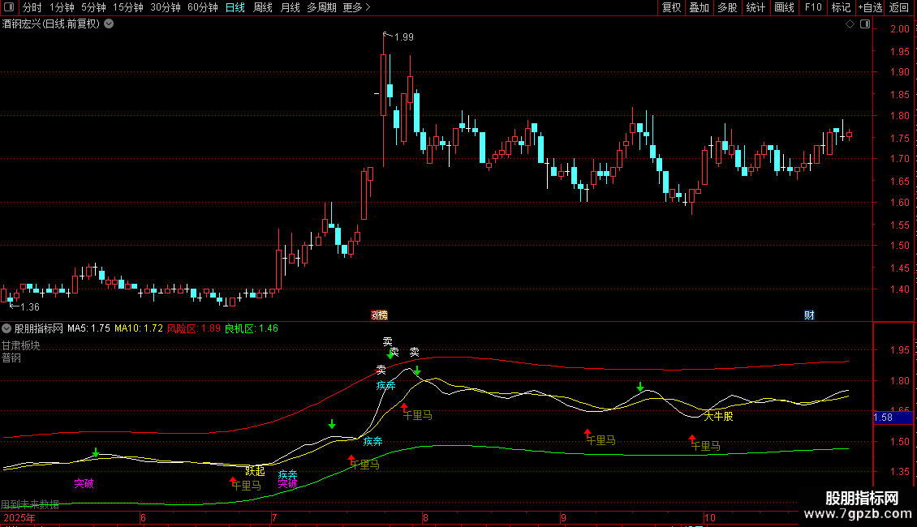Screen dimensions: 917x527
Task: Click the 1.99 high price flag
Action: click(x=403, y=36)
